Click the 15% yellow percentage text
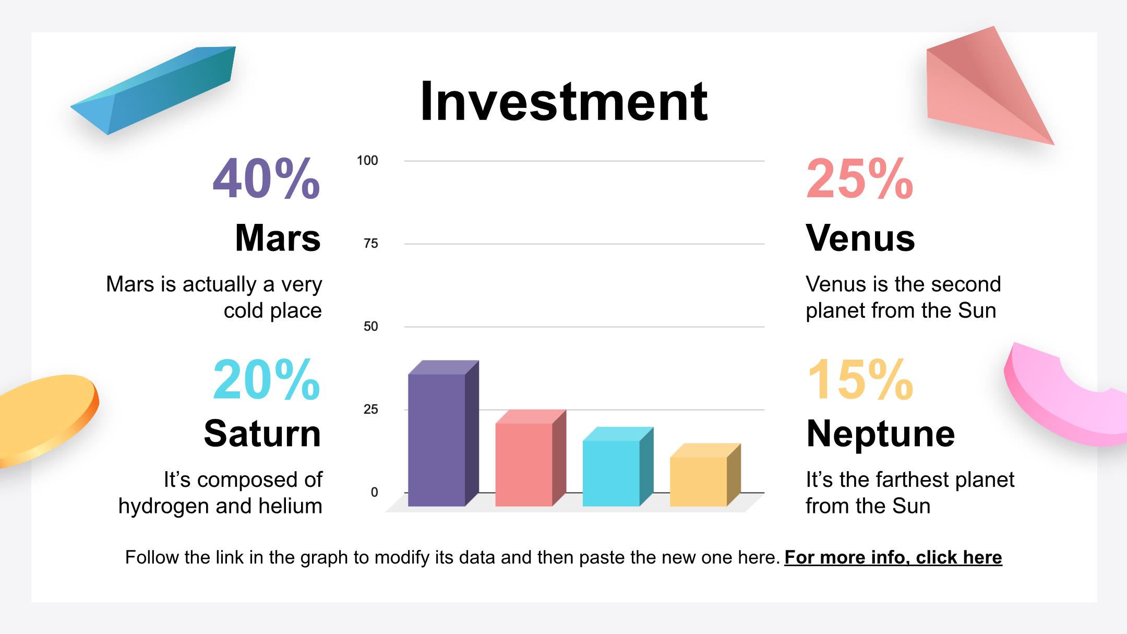The width and height of the screenshot is (1127, 634). coord(859,379)
